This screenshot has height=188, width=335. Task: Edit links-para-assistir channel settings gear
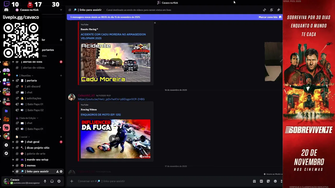[61, 172]
